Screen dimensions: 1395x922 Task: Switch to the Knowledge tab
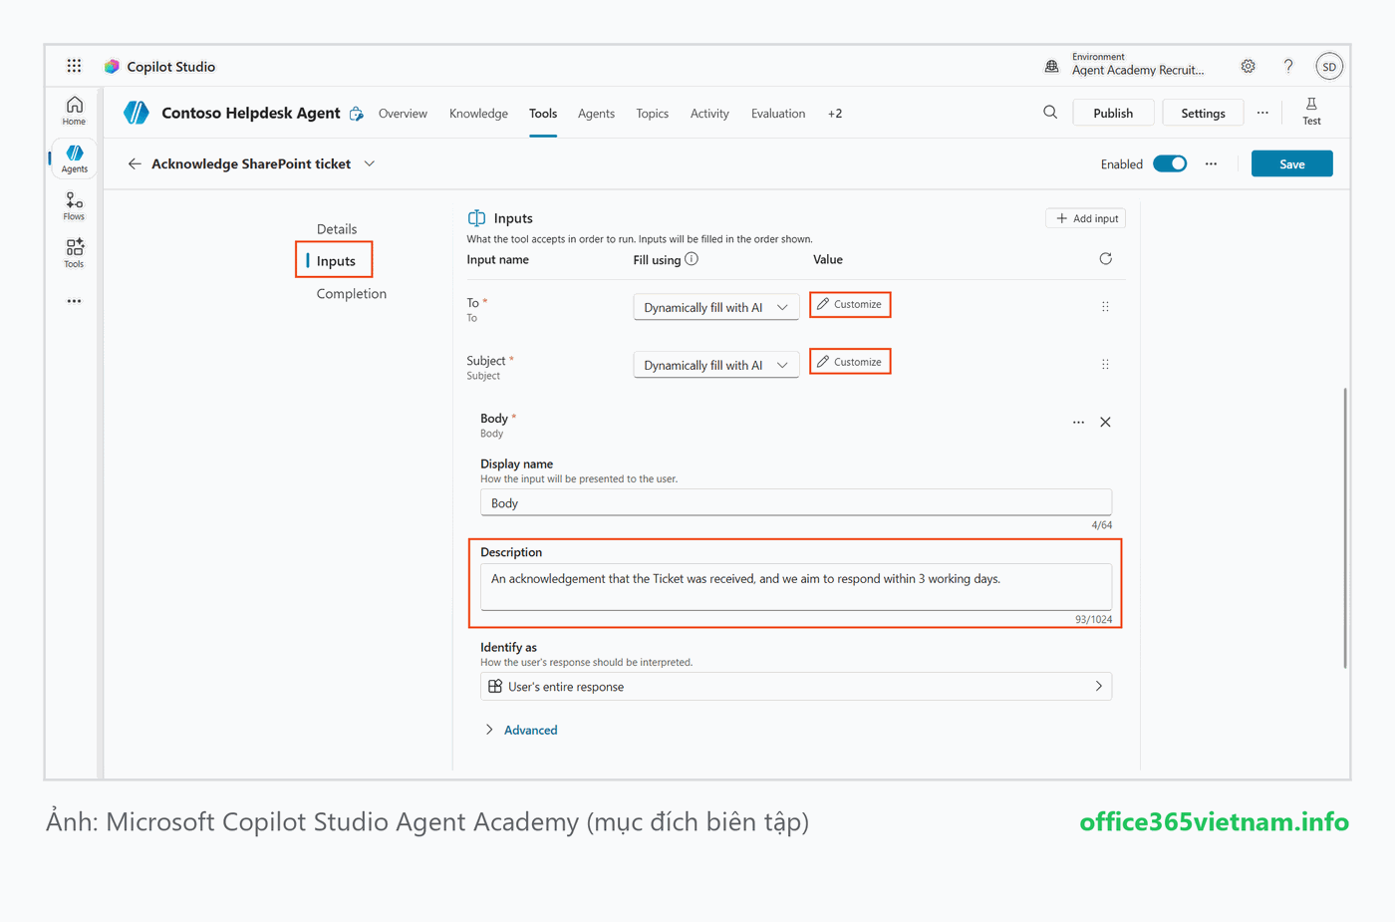click(x=478, y=114)
